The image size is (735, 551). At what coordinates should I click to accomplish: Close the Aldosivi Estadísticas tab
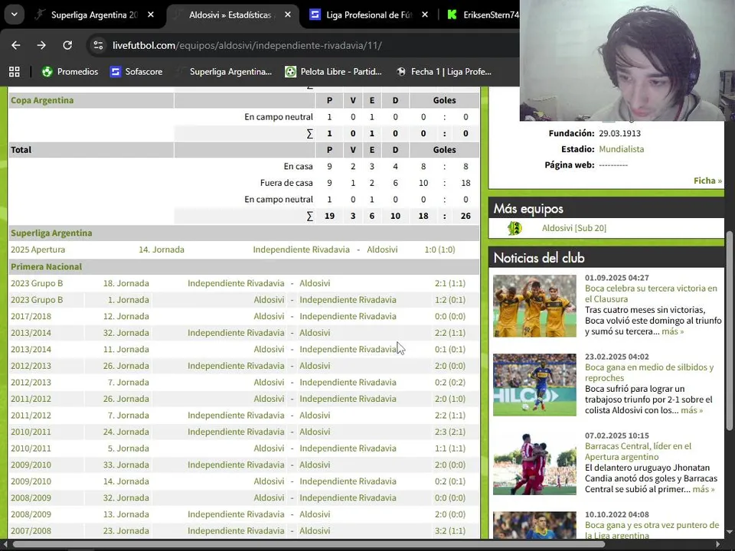(288, 15)
